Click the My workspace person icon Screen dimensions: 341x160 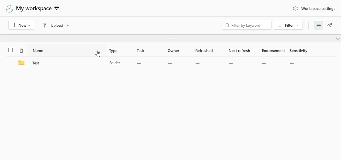(x=9, y=9)
